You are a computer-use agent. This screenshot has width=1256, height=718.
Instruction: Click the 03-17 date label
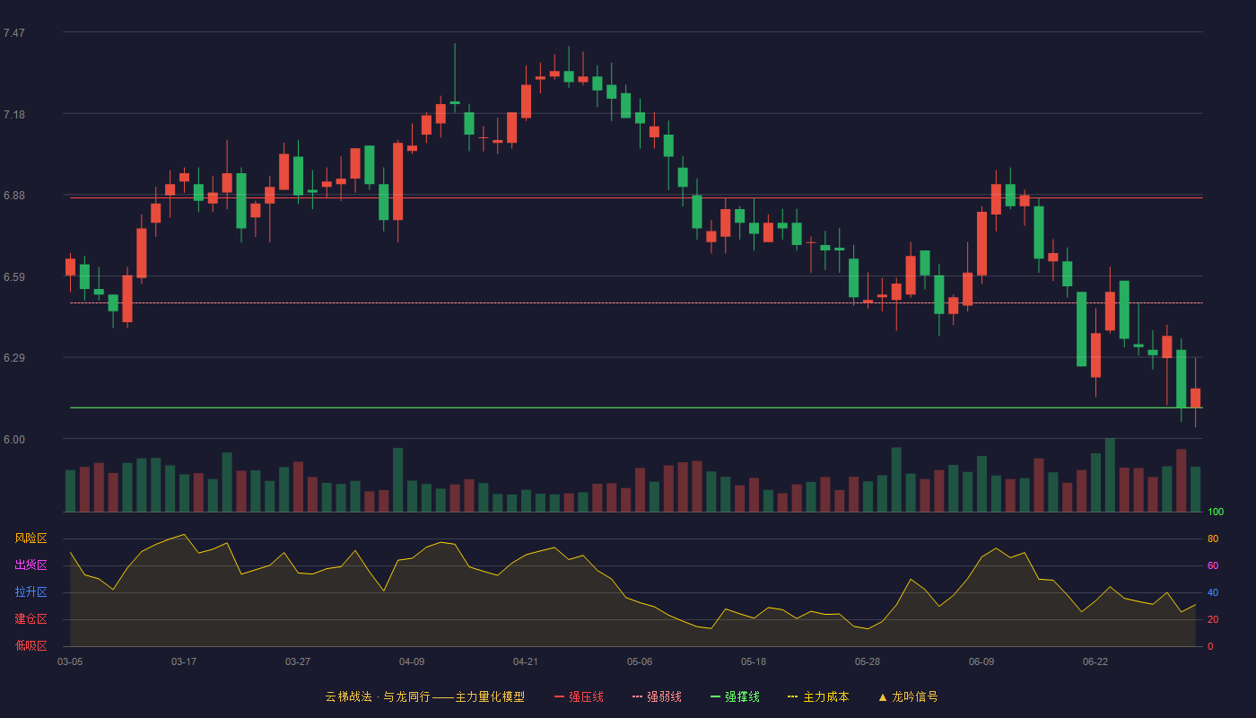coord(184,661)
